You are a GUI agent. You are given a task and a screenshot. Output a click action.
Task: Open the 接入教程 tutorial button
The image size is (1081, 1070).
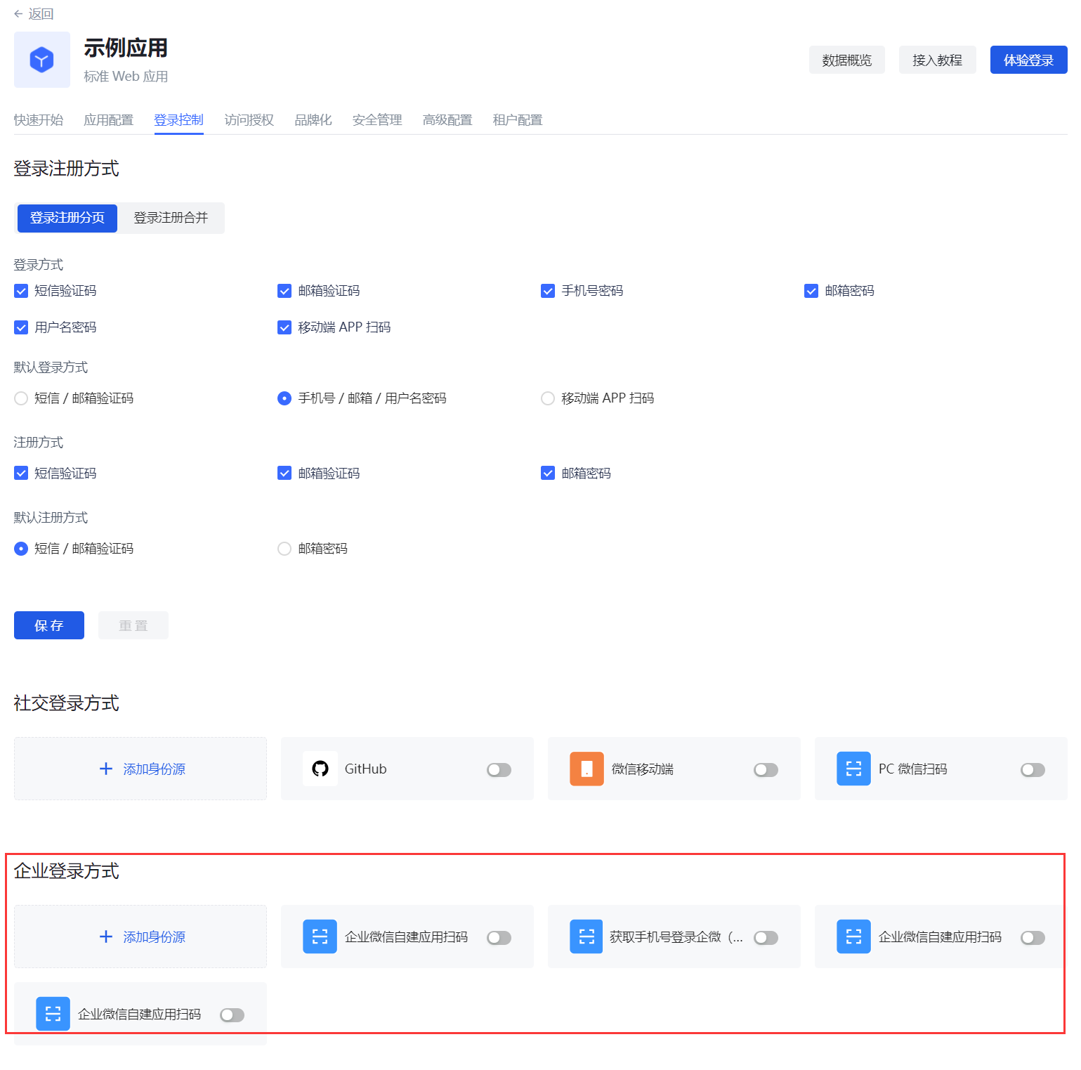937,60
